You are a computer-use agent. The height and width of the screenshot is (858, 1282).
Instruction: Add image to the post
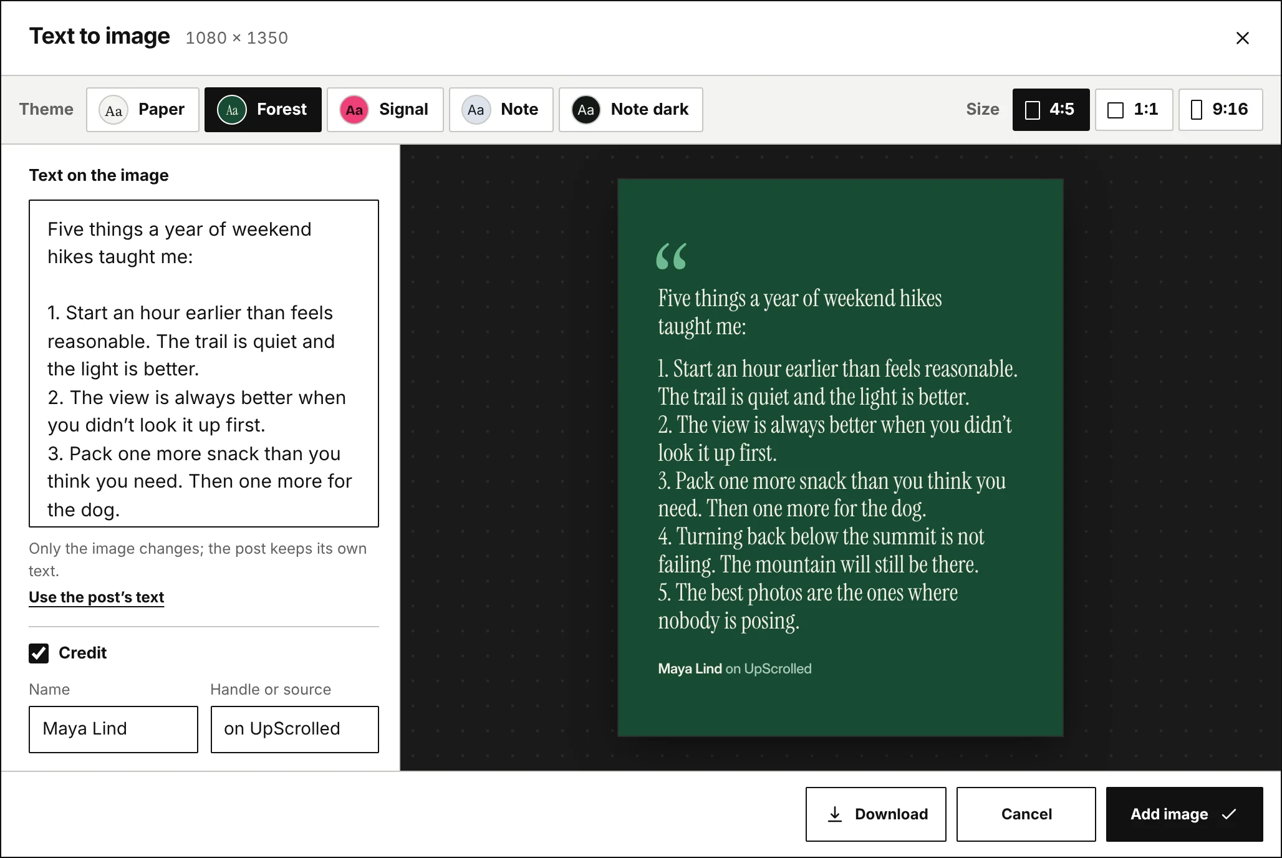1184,814
